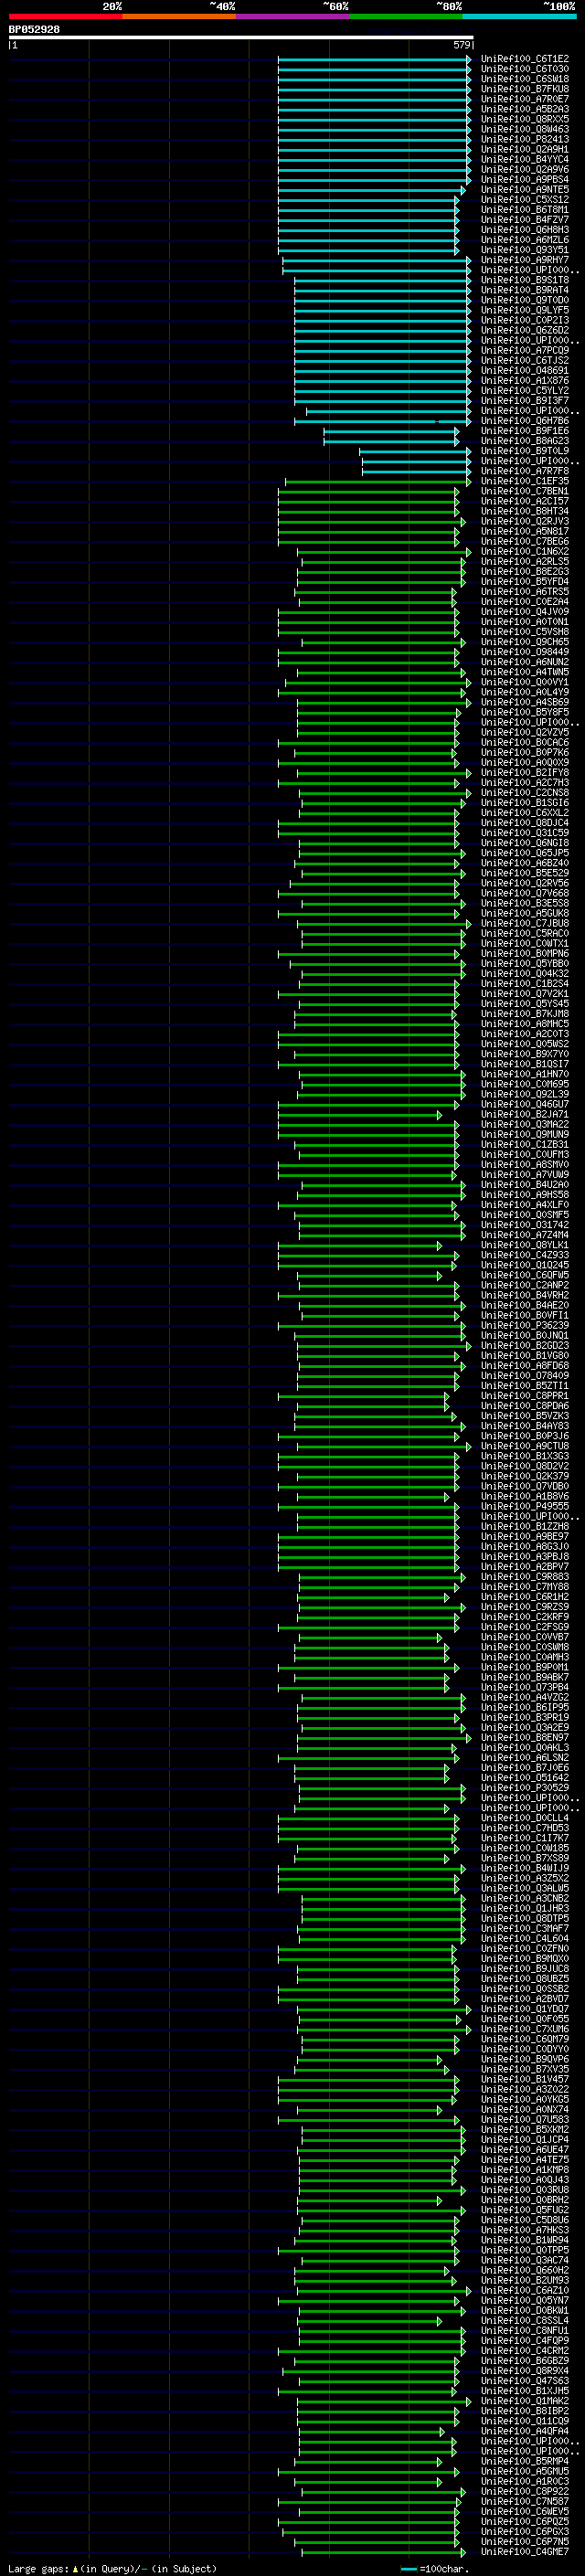585x2576 pixels.
Task: Select label UniRef100_A7PCQ9
Action: pos(525,350)
